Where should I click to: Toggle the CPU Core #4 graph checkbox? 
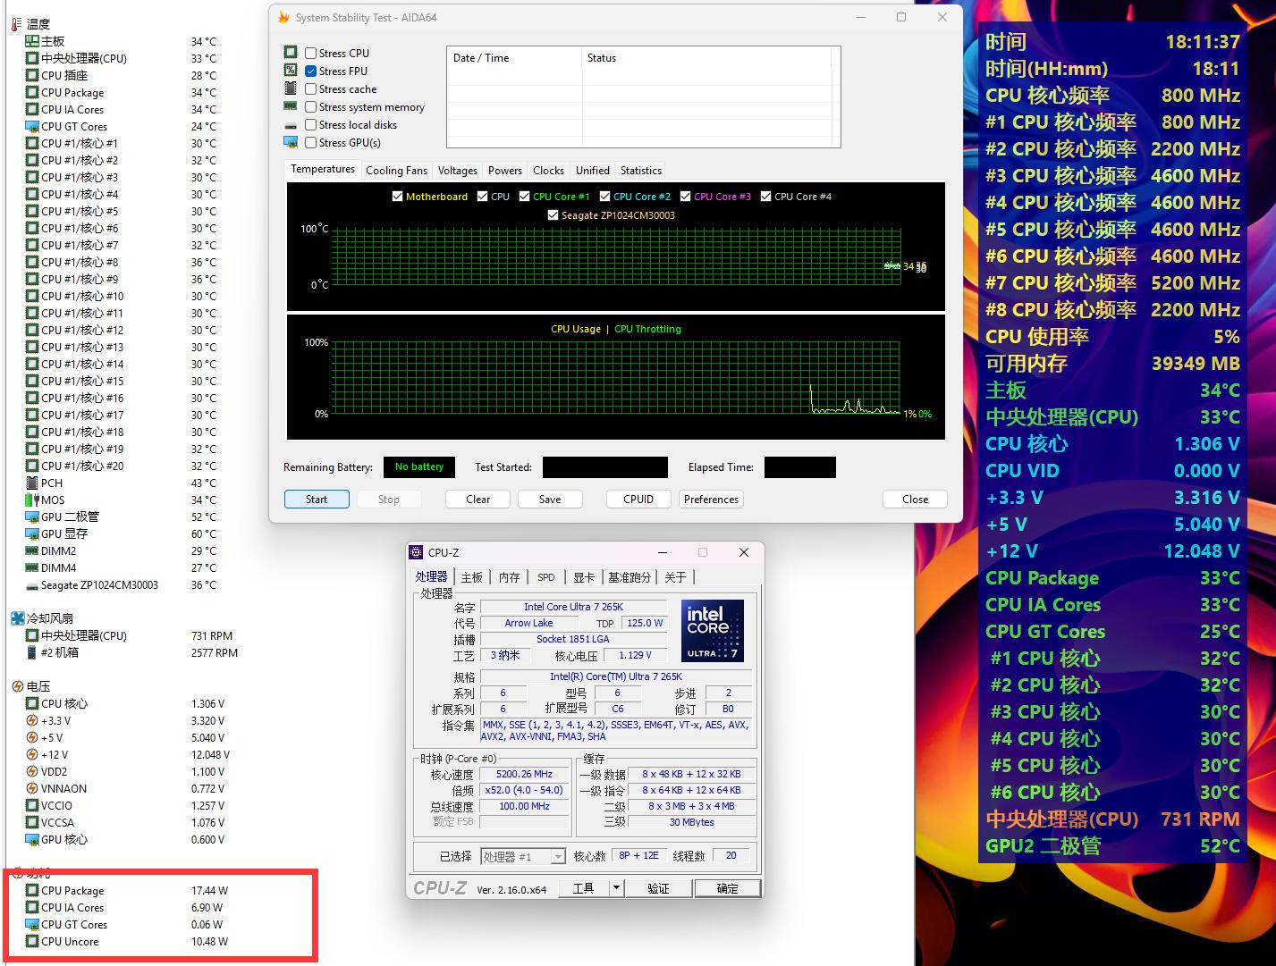[765, 197]
